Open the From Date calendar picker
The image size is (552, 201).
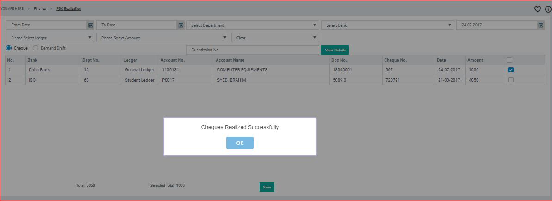click(x=90, y=25)
